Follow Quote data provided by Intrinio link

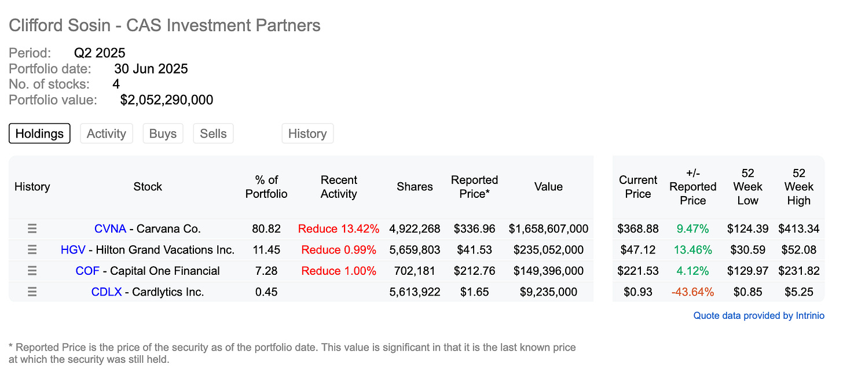pos(758,316)
